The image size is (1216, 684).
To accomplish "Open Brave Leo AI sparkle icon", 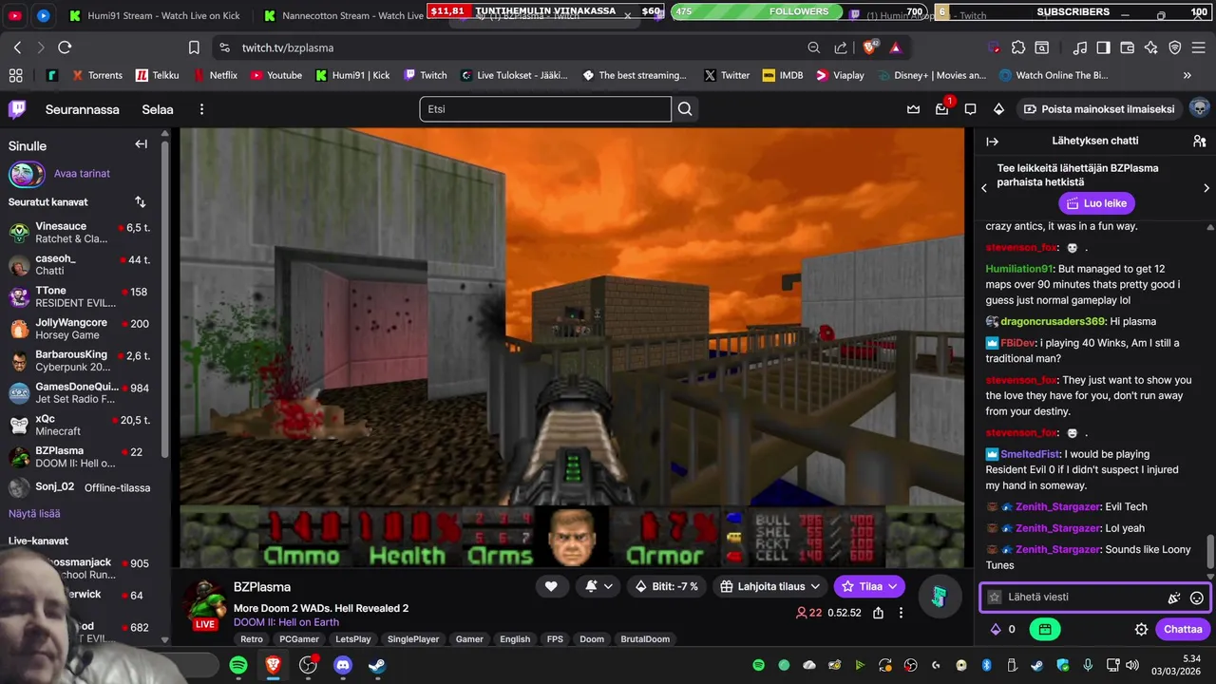I will coord(1151,47).
